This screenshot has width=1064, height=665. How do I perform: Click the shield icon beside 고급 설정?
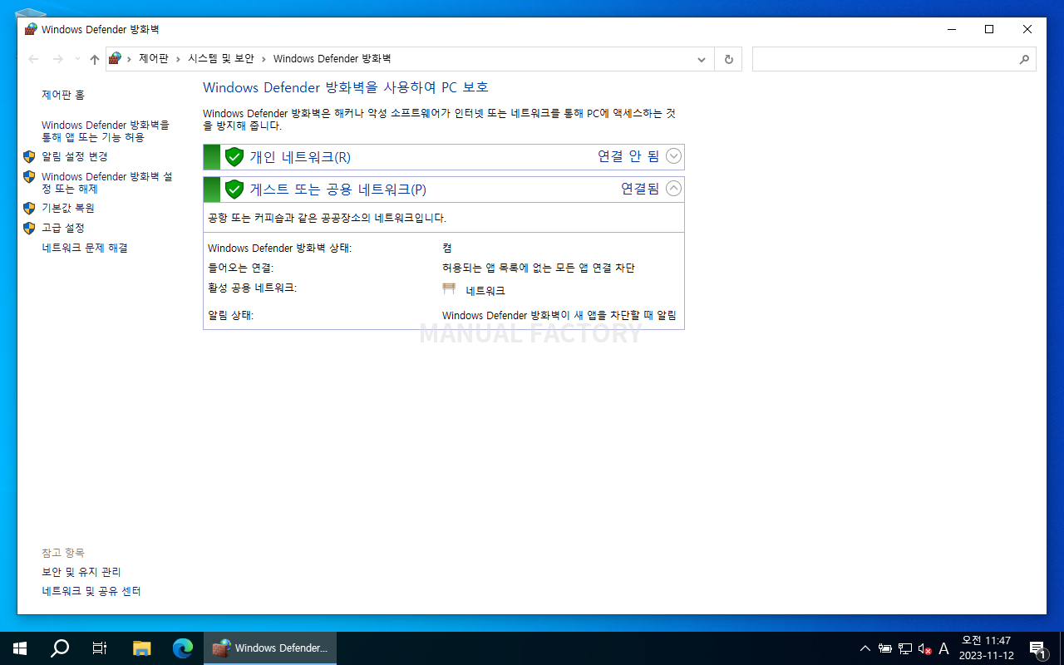point(29,228)
